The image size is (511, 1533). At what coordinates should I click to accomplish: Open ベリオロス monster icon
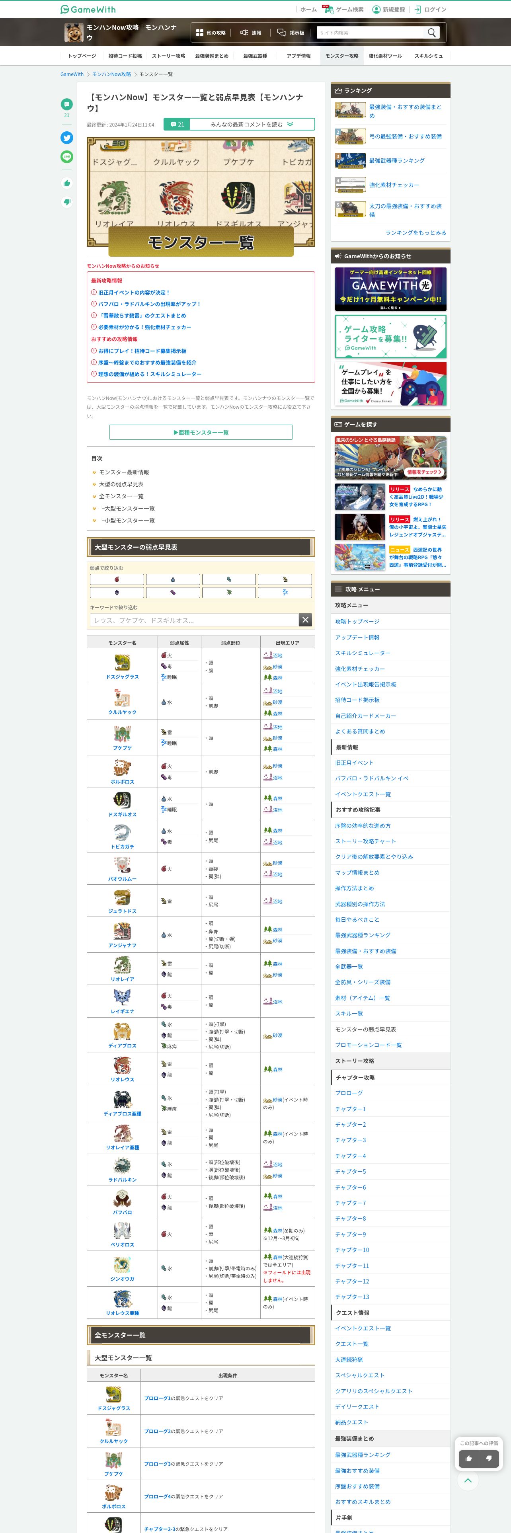(122, 1231)
